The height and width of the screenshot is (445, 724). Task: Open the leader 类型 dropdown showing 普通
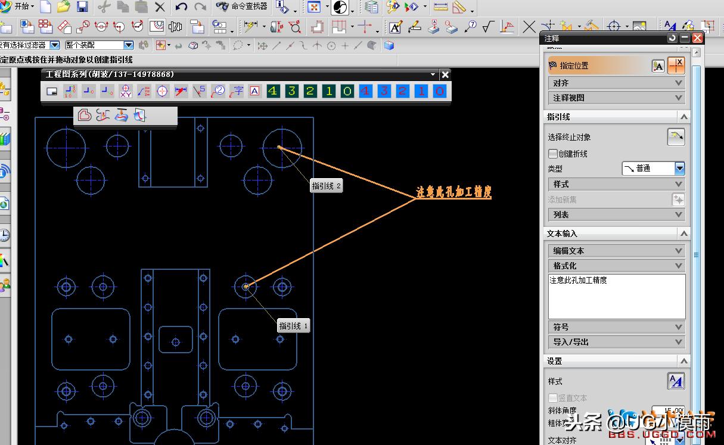coord(679,169)
